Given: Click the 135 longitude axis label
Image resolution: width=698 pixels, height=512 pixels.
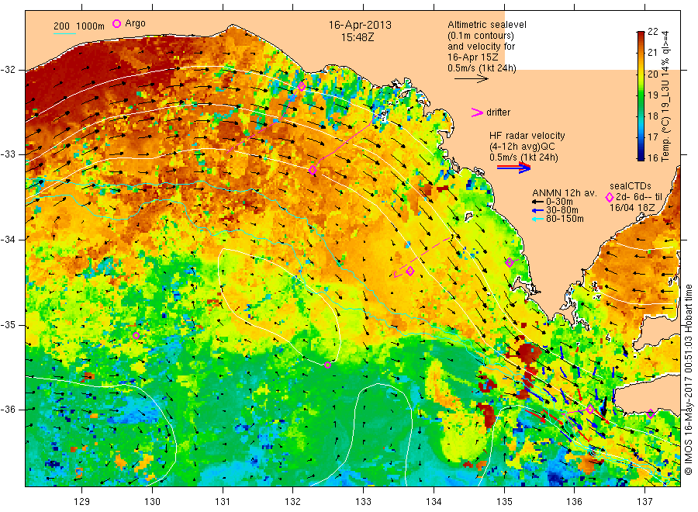Looking at the screenshot, I should [x=504, y=502].
